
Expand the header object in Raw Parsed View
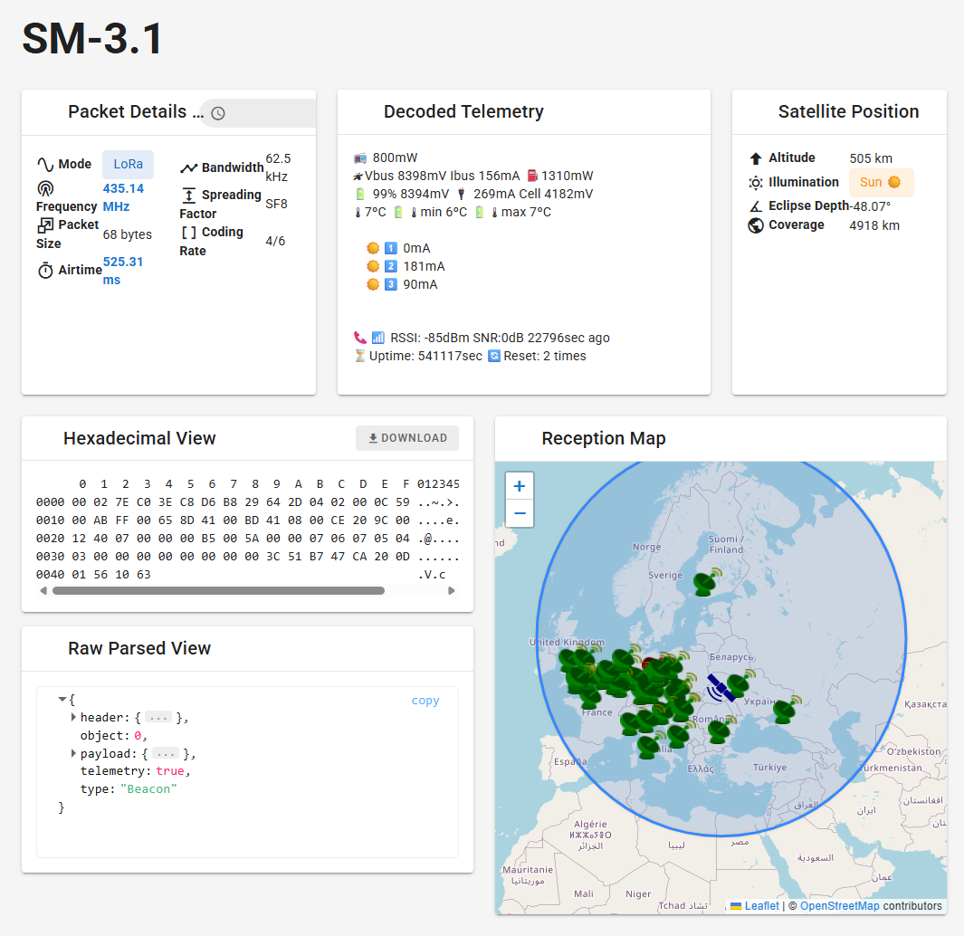point(73,717)
